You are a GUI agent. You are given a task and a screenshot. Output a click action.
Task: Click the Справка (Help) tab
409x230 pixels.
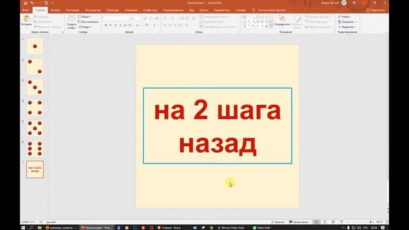[240, 10]
